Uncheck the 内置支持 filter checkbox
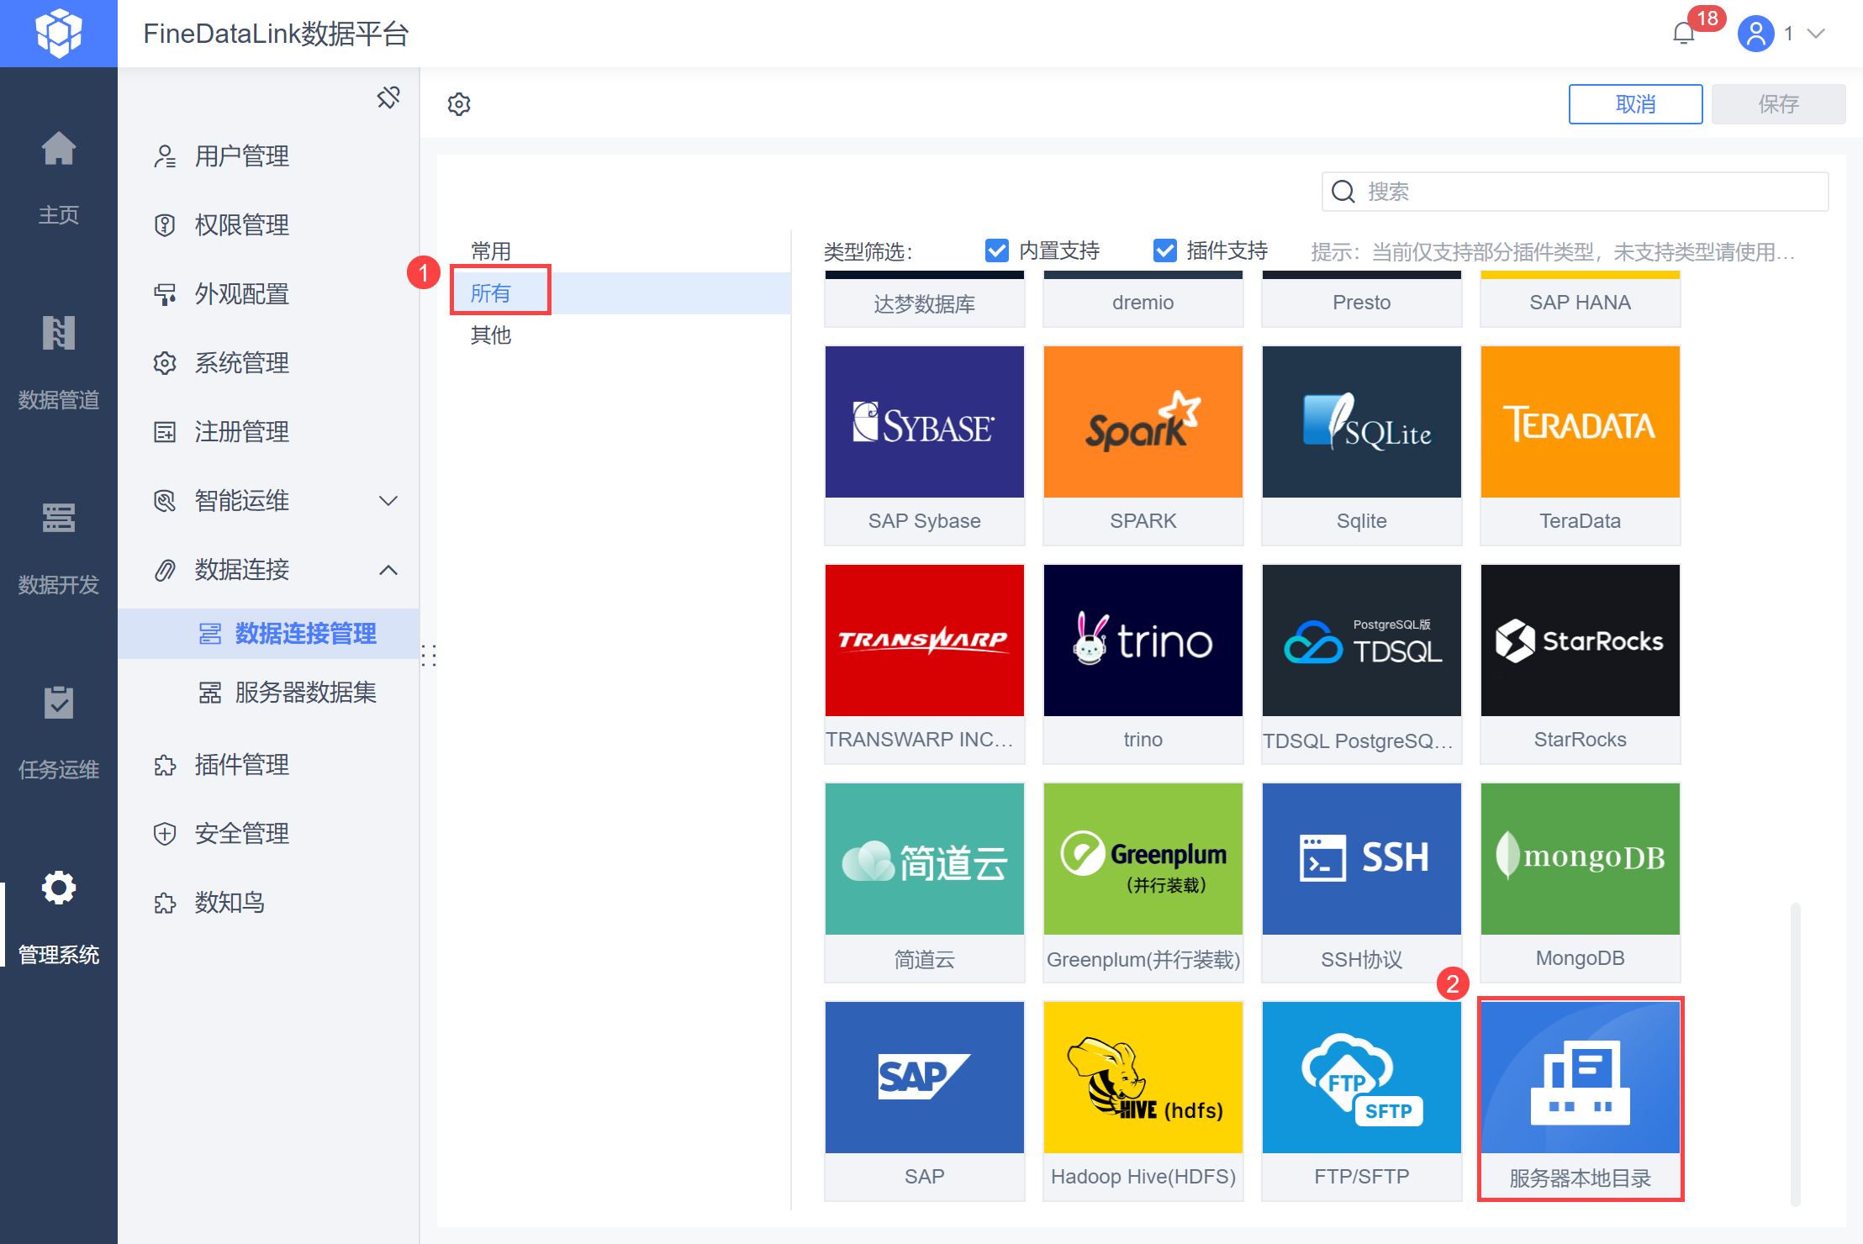The image size is (1863, 1244). pyautogui.click(x=997, y=250)
